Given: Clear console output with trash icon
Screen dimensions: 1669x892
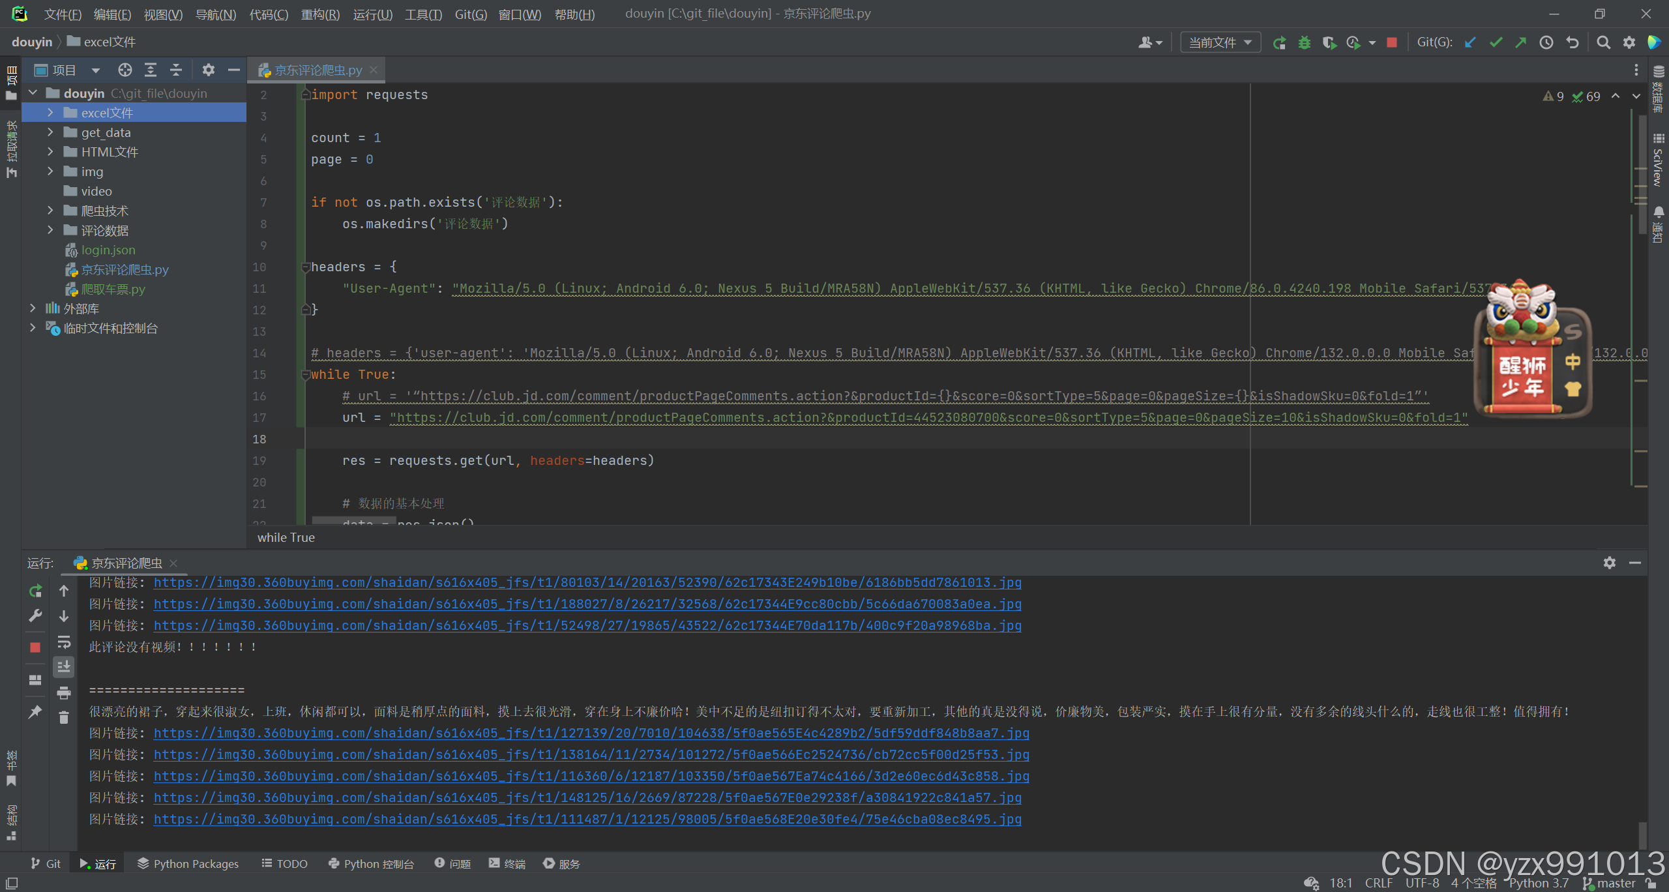Looking at the screenshot, I should coord(63,717).
